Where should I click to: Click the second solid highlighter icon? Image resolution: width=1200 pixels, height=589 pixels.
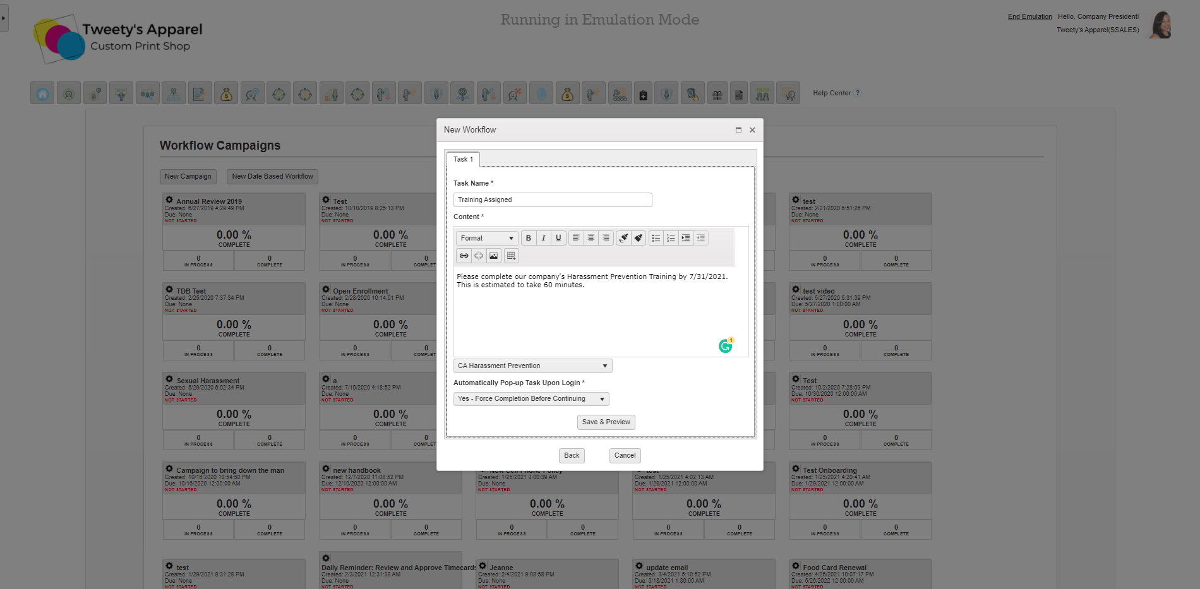[639, 238]
